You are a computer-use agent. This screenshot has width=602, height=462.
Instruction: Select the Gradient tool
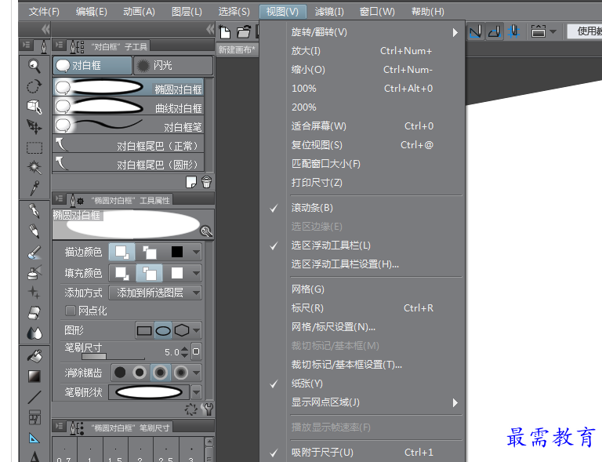click(x=34, y=377)
